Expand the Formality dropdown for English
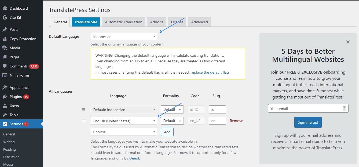 pyautogui.click(x=172, y=121)
